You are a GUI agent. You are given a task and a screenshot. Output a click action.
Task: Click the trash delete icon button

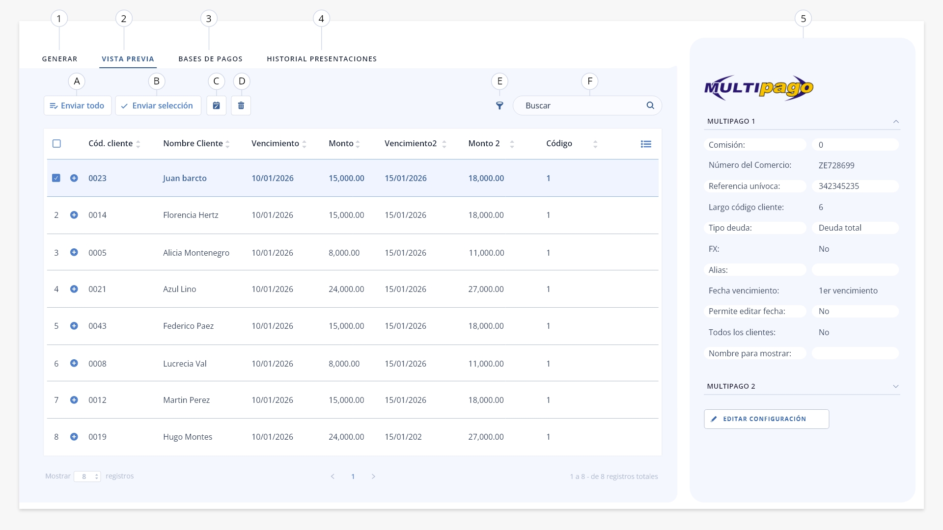pos(241,106)
